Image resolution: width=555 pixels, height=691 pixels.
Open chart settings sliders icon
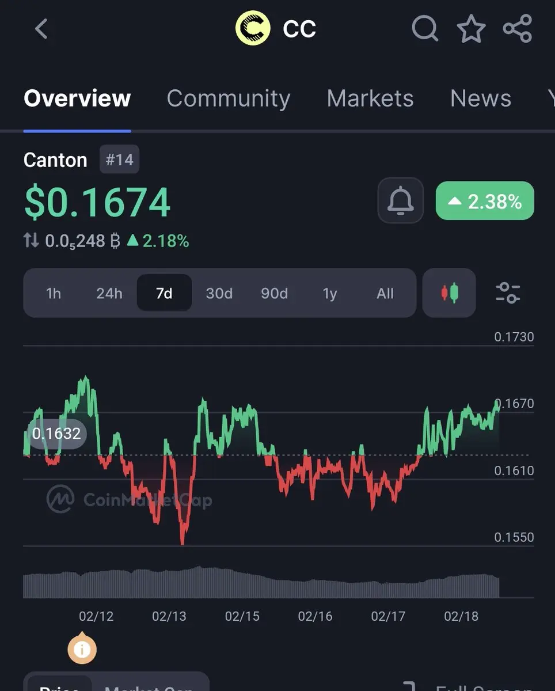click(x=508, y=293)
